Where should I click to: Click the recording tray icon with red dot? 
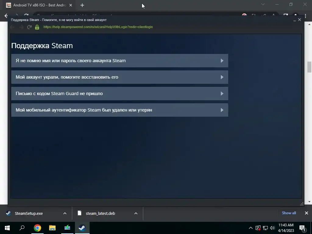(258, 228)
